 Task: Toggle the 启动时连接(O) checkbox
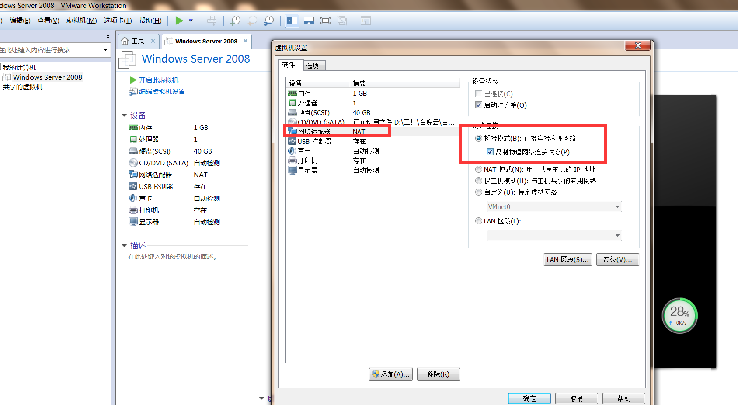click(479, 105)
